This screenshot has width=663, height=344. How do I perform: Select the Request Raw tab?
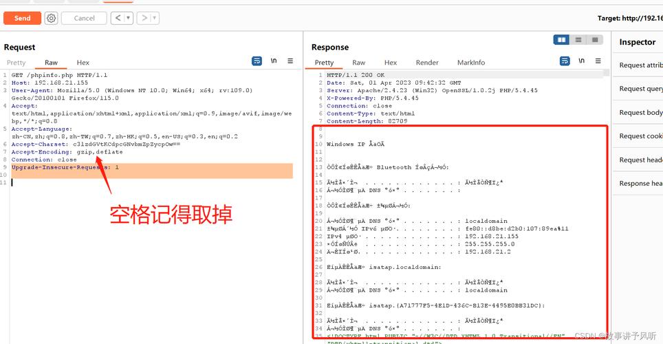click(51, 63)
